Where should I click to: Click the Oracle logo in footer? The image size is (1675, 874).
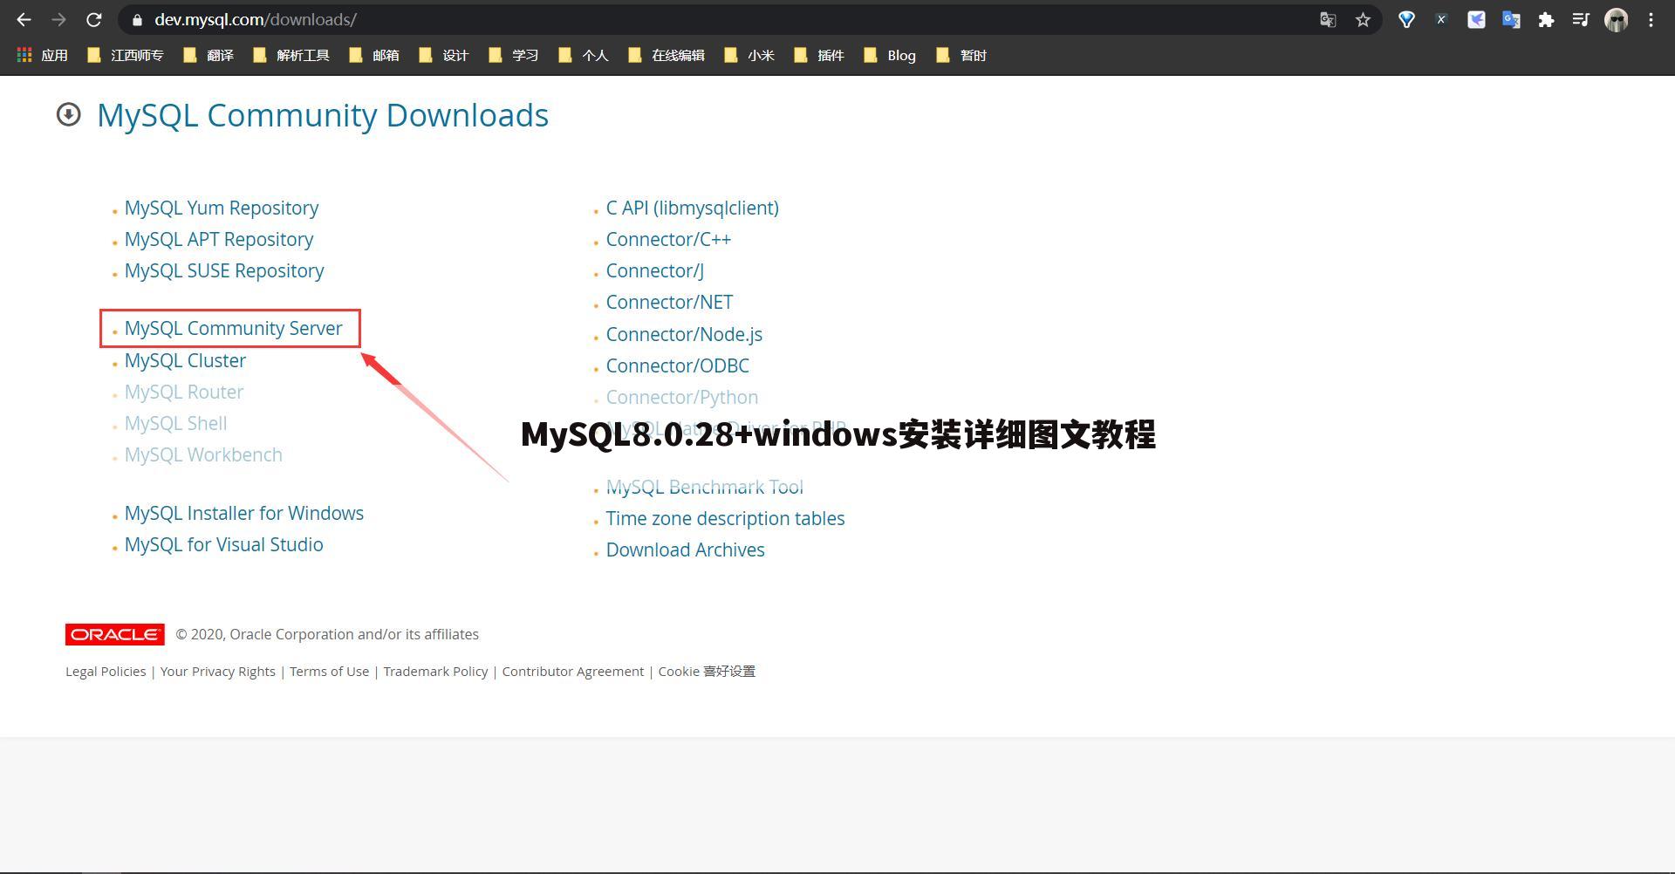[x=115, y=634]
